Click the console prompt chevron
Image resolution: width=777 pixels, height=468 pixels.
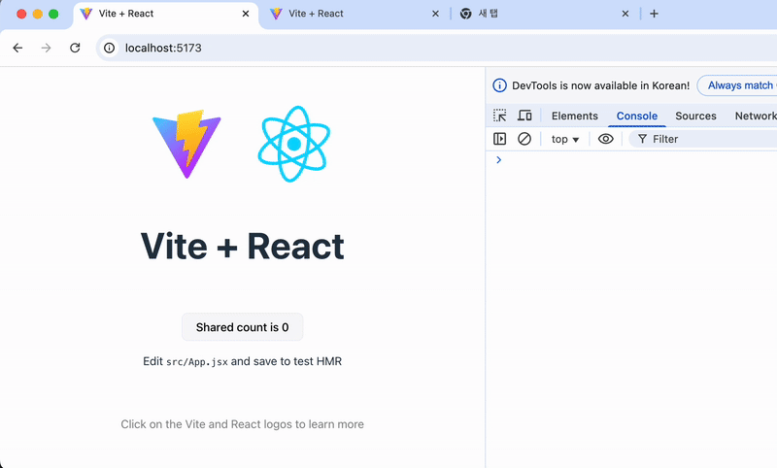pyautogui.click(x=499, y=159)
